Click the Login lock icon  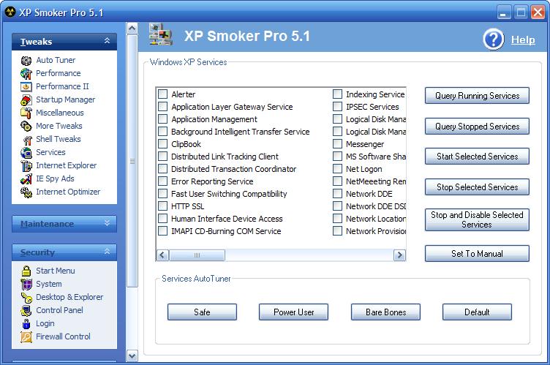click(26, 323)
